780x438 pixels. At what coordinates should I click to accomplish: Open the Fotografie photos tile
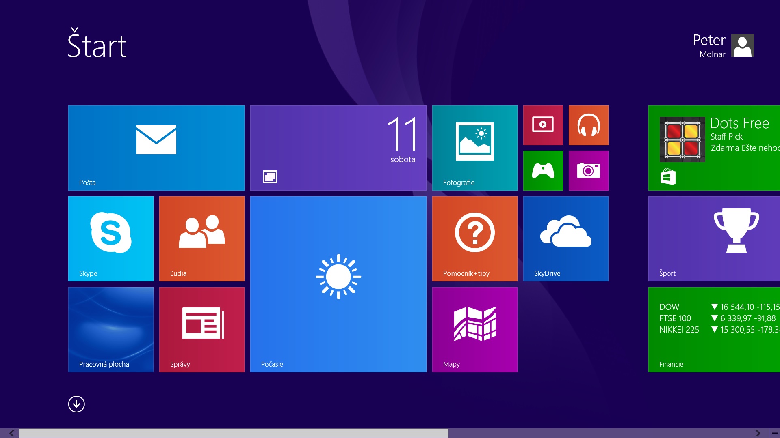point(475,148)
